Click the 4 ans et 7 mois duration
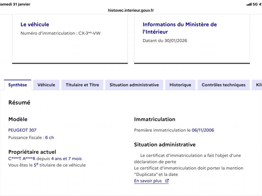 [66, 158]
